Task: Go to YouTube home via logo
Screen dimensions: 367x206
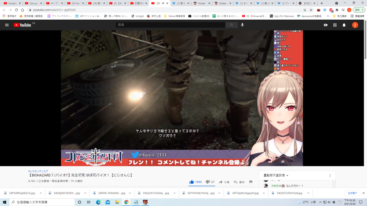Action: [x=23, y=25]
